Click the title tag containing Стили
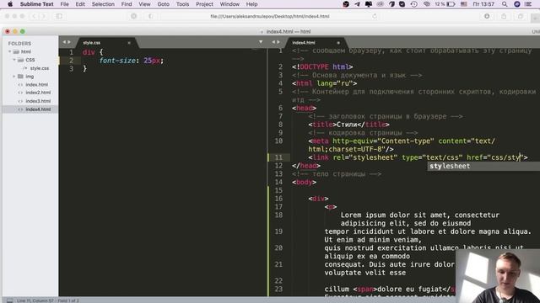540x303 pixels. (348, 125)
